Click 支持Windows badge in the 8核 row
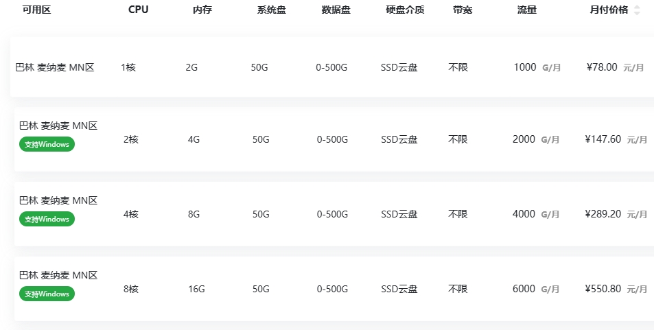This screenshot has height=330, width=654. (x=47, y=294)
